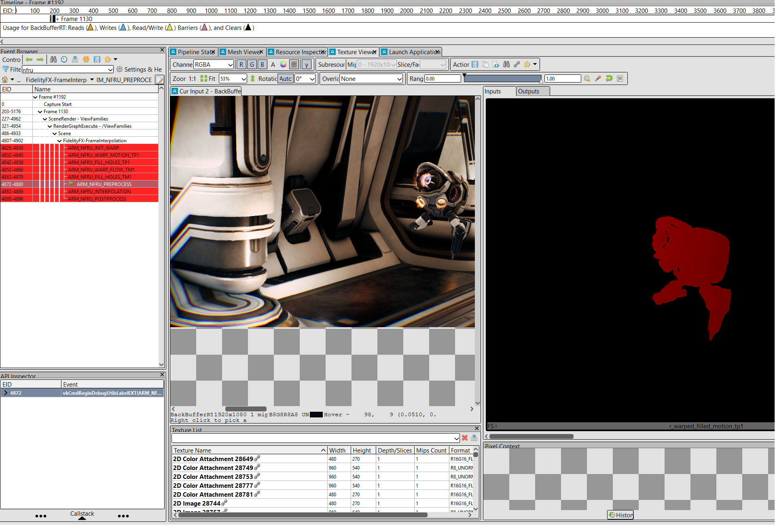This screenshot has height=525, width=775.
Task: Clear Texture List filter red X
Action: 465,438
